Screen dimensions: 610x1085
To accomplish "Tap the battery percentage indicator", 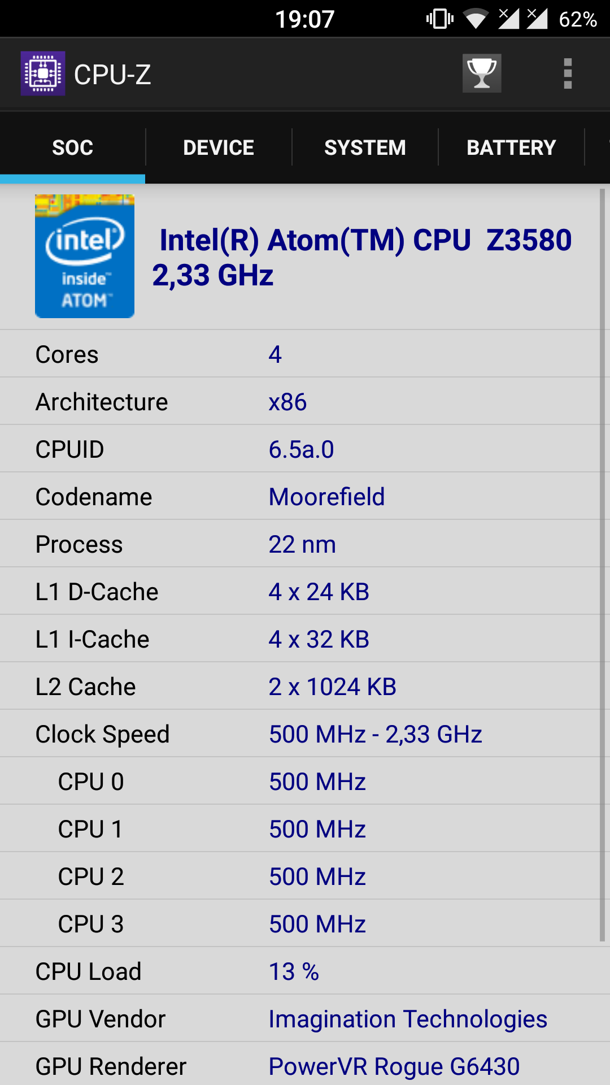I will 577,20.
